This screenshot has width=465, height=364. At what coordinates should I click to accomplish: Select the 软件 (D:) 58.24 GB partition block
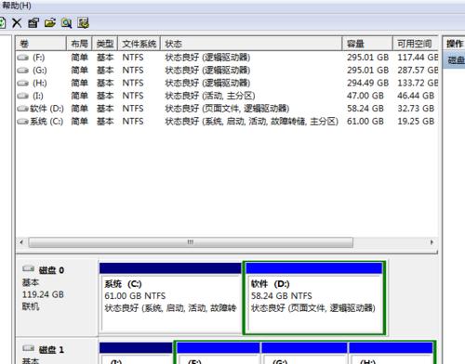click(314, 298)
